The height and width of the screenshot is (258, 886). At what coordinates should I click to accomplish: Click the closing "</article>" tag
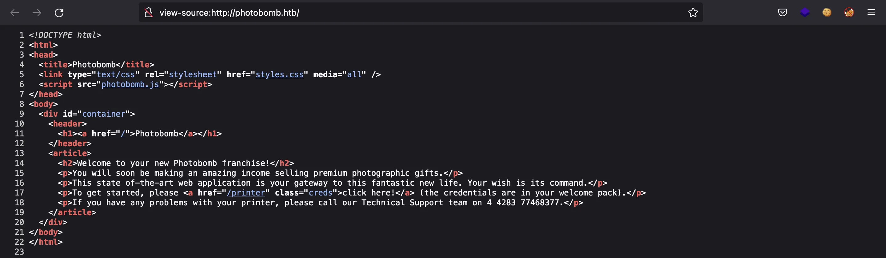pos(72,213)
